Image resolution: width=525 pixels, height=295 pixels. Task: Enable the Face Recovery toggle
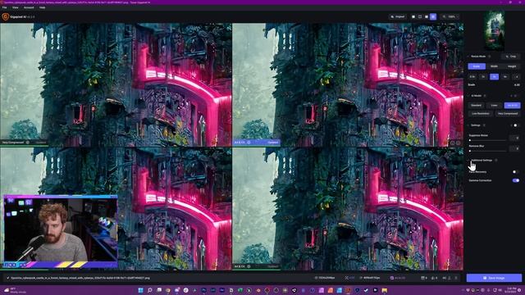(x=516, y=172)
